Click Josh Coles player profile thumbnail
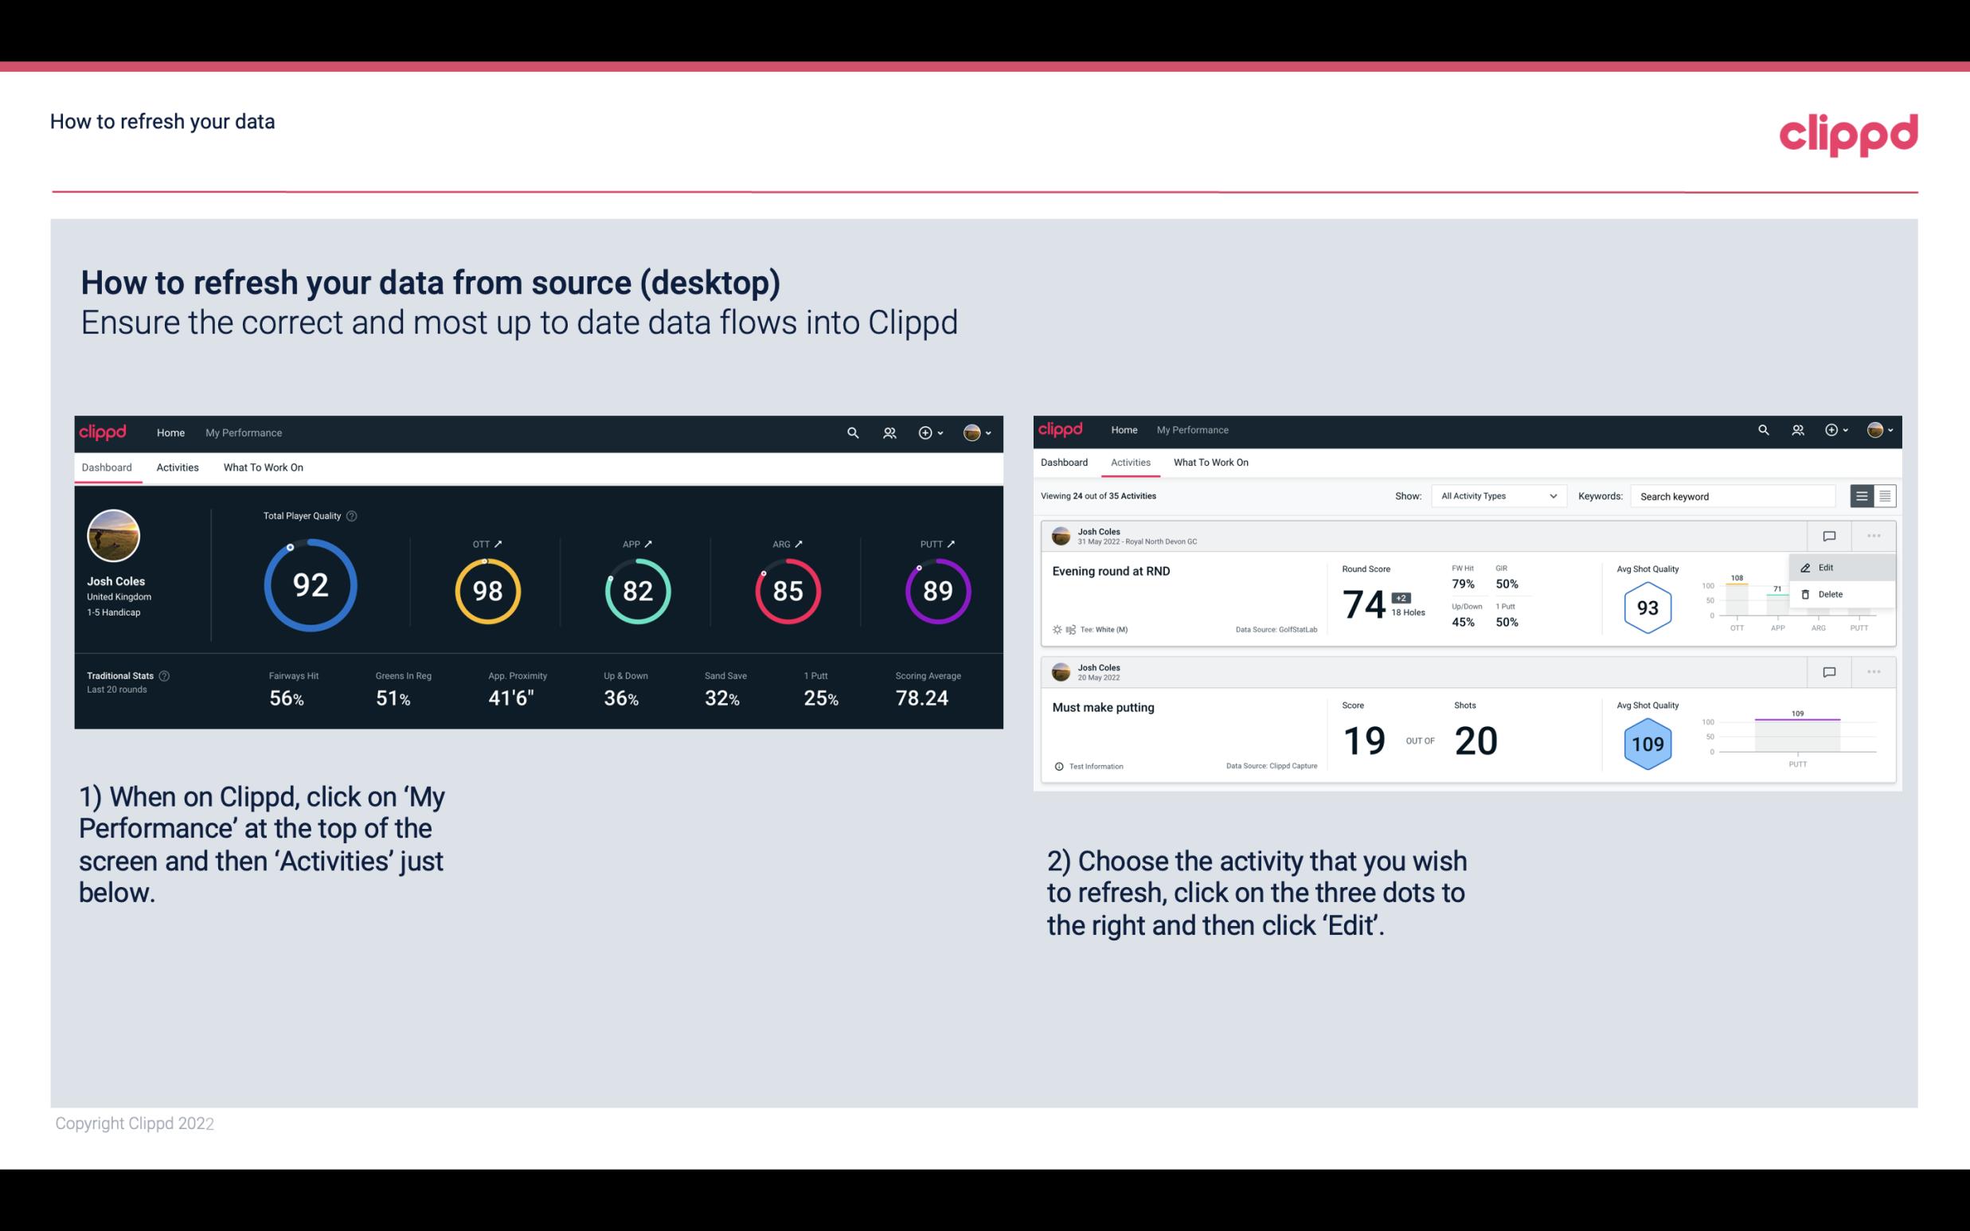1970x1231 pixels. [x=113, y=536]
